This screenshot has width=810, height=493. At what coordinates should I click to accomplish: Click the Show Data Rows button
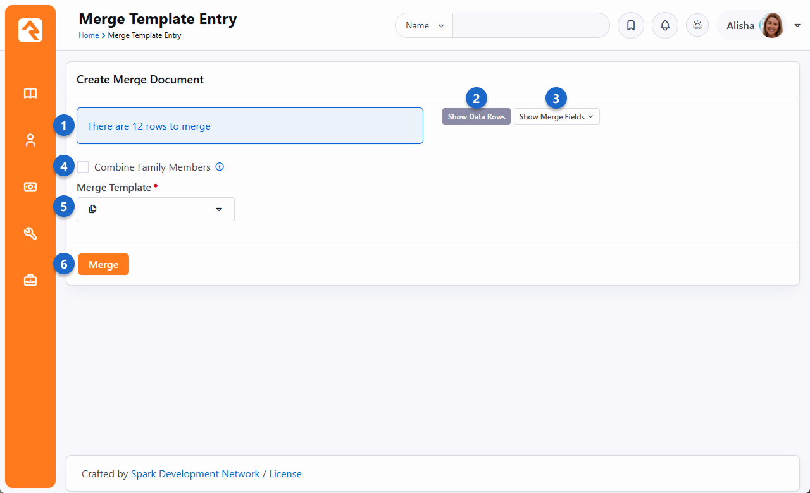point(476,117)
